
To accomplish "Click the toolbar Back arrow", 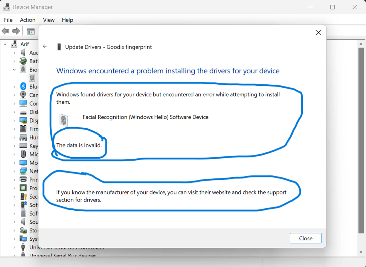I will 5,31.
